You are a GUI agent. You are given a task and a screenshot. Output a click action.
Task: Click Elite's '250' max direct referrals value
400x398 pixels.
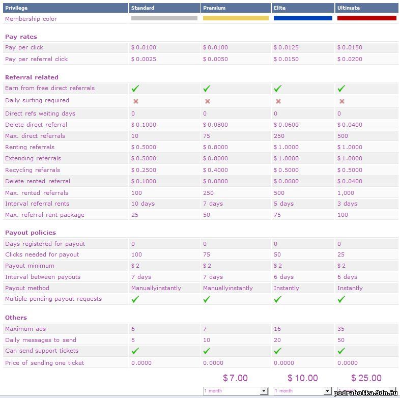click(279, 136)
